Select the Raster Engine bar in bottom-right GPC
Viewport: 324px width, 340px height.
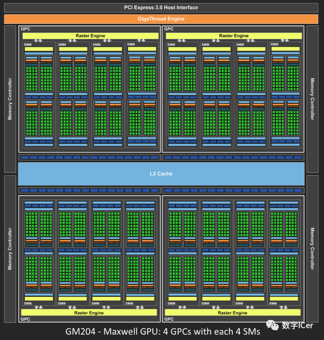click(233, 312)
